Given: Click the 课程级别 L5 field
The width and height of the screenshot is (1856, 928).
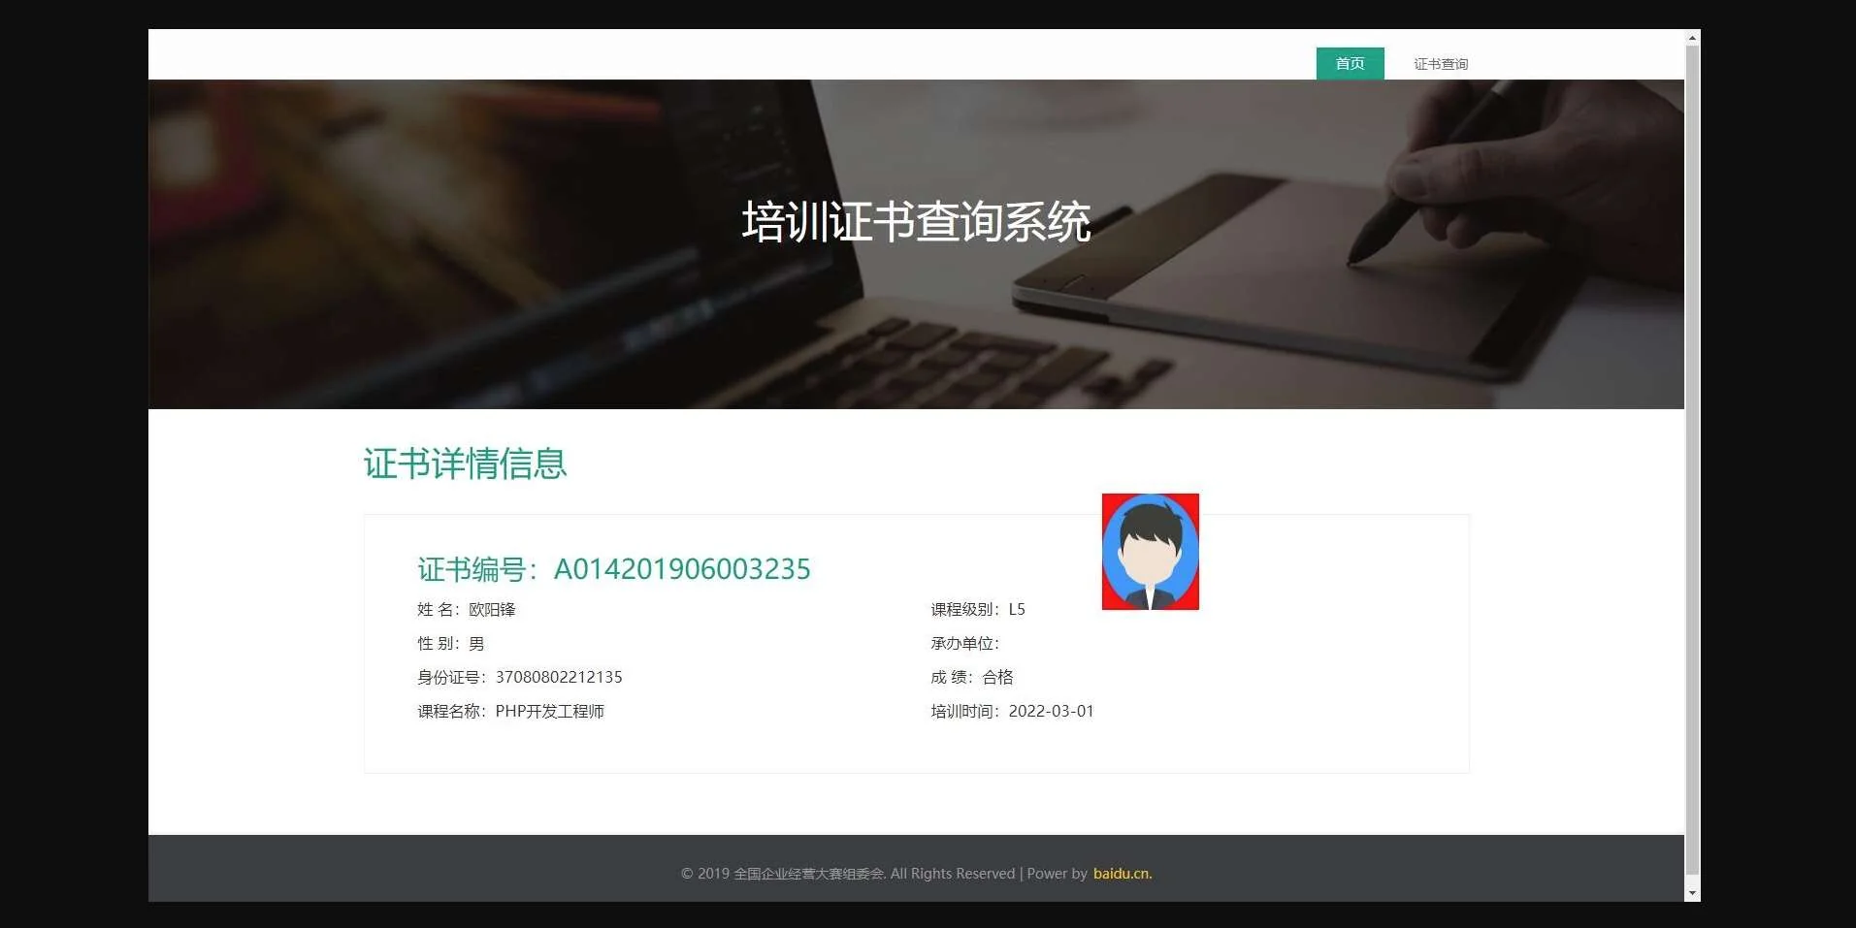Looking at the screenshot, I should (976, 609).
